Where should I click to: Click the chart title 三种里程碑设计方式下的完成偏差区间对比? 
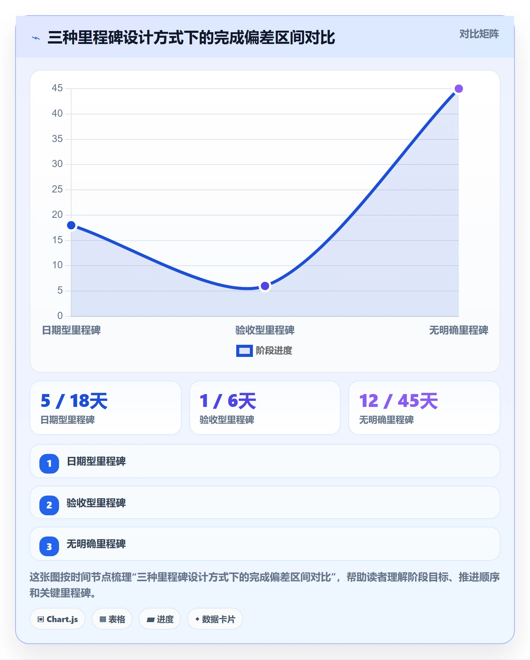191,38
